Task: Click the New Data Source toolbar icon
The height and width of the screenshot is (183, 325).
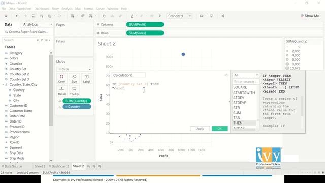Action: point(42,16)
